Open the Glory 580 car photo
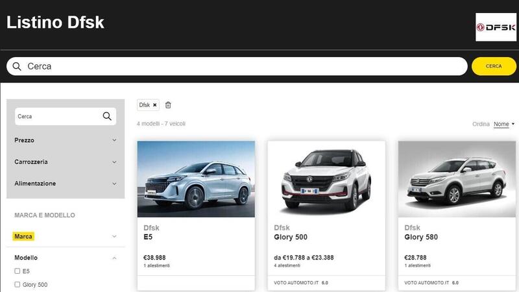Screen dimensions: 519x292 point(457,179)
